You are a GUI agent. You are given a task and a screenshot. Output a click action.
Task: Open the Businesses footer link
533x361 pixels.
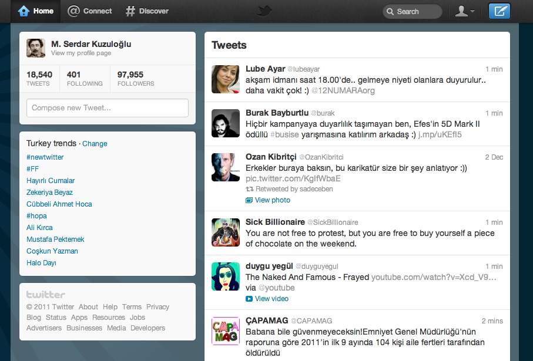click(84, 328)
